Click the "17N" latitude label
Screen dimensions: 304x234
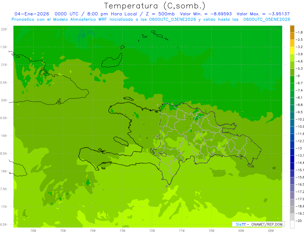coord(4,207)
